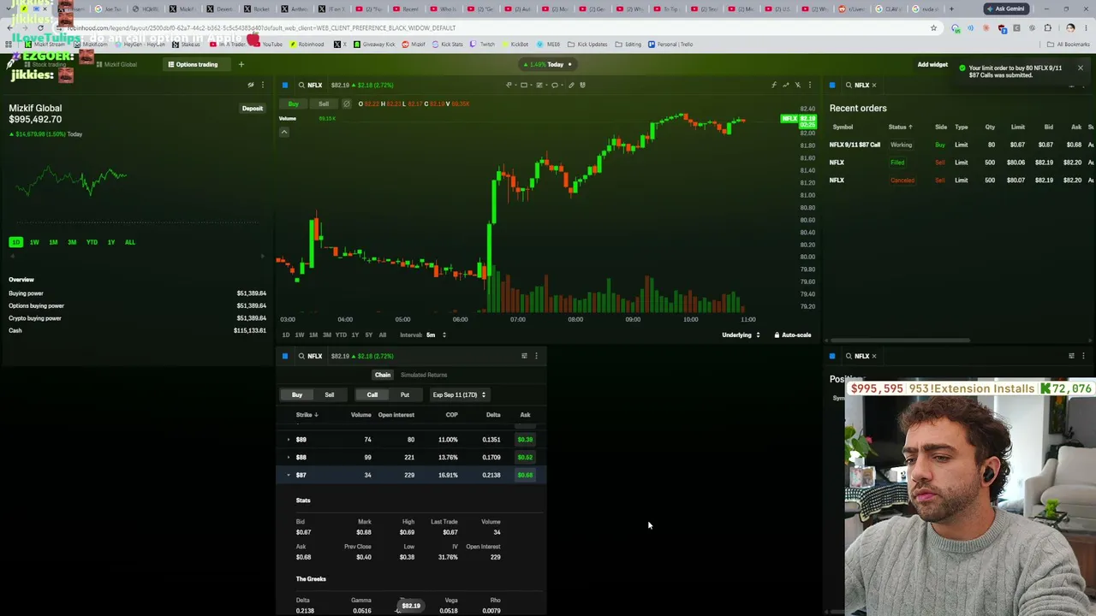Sort the chain by Strike column
This screenshot has width=1096, height=616.
307,415
